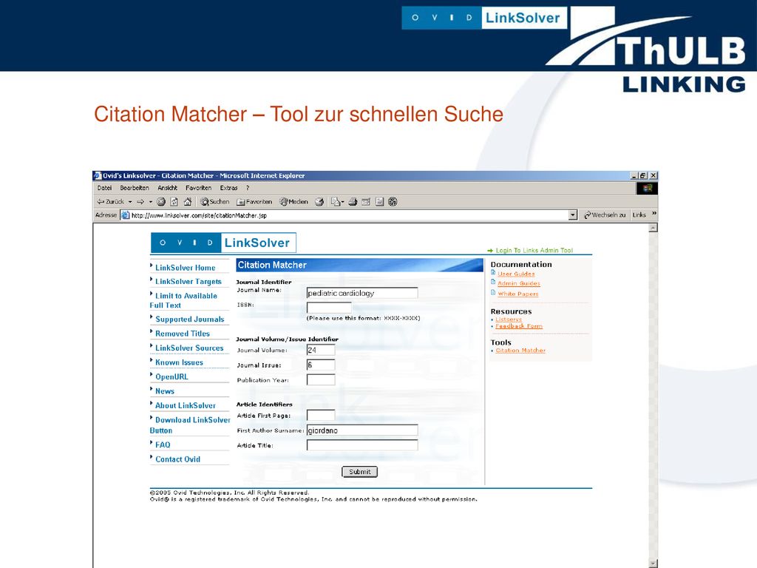This screenshot has height=568, width=757.
Task: Open Admin Guides documentation link
Action: pos(519,283)
